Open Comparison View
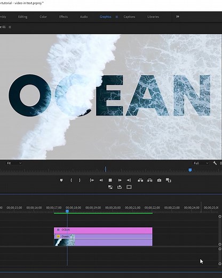 click(x=168, y=180)
